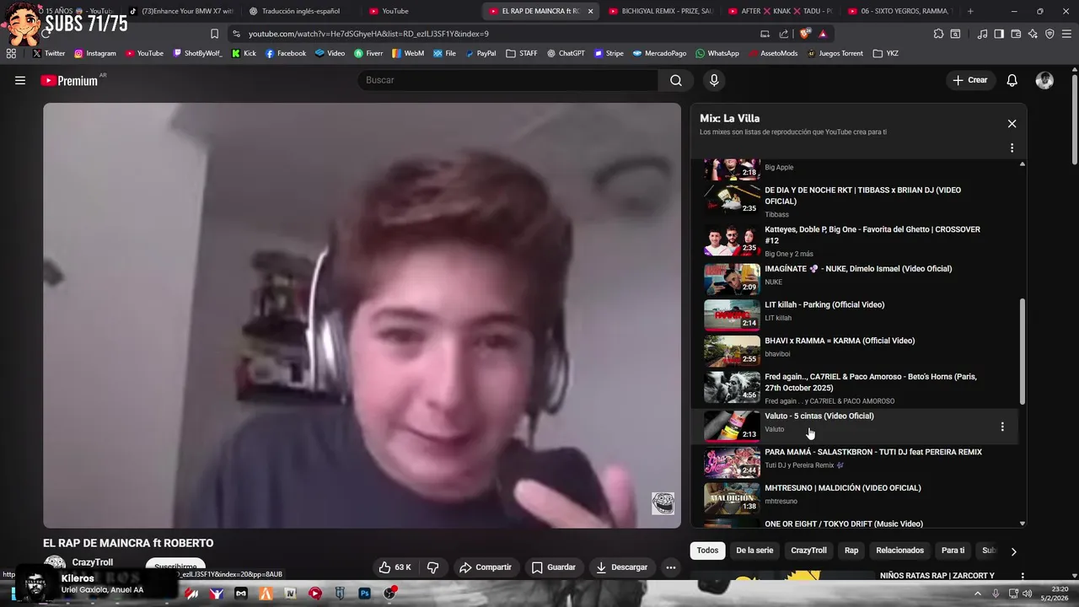This screenshot has height=607, width=1079.
Task: Close the EL RAP DE MAINCRA tab
Action: (590, 11)
